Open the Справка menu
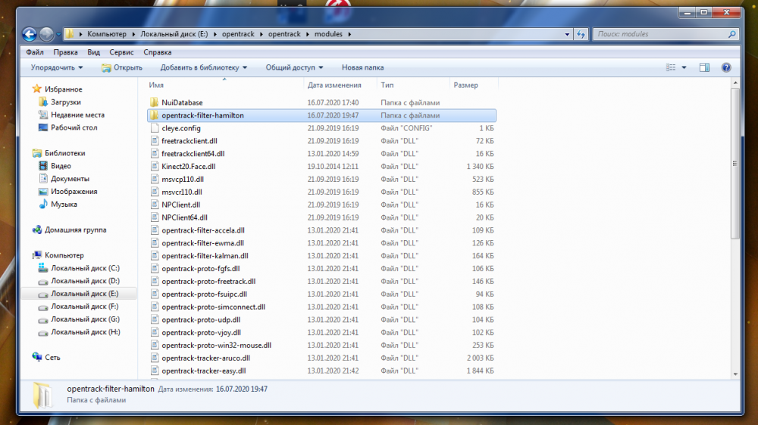 click(x=157, y=52)
